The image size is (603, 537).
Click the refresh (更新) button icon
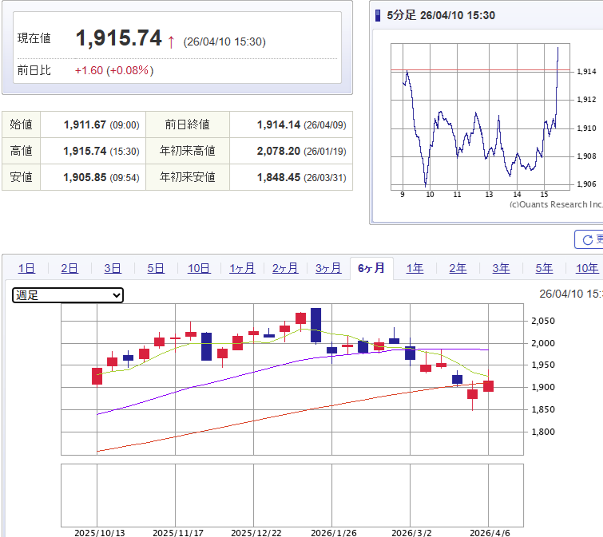click(589, 239)
